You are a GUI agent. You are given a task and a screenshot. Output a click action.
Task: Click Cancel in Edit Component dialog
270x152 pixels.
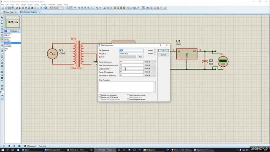pyautogui.click(x=163, y=55)
